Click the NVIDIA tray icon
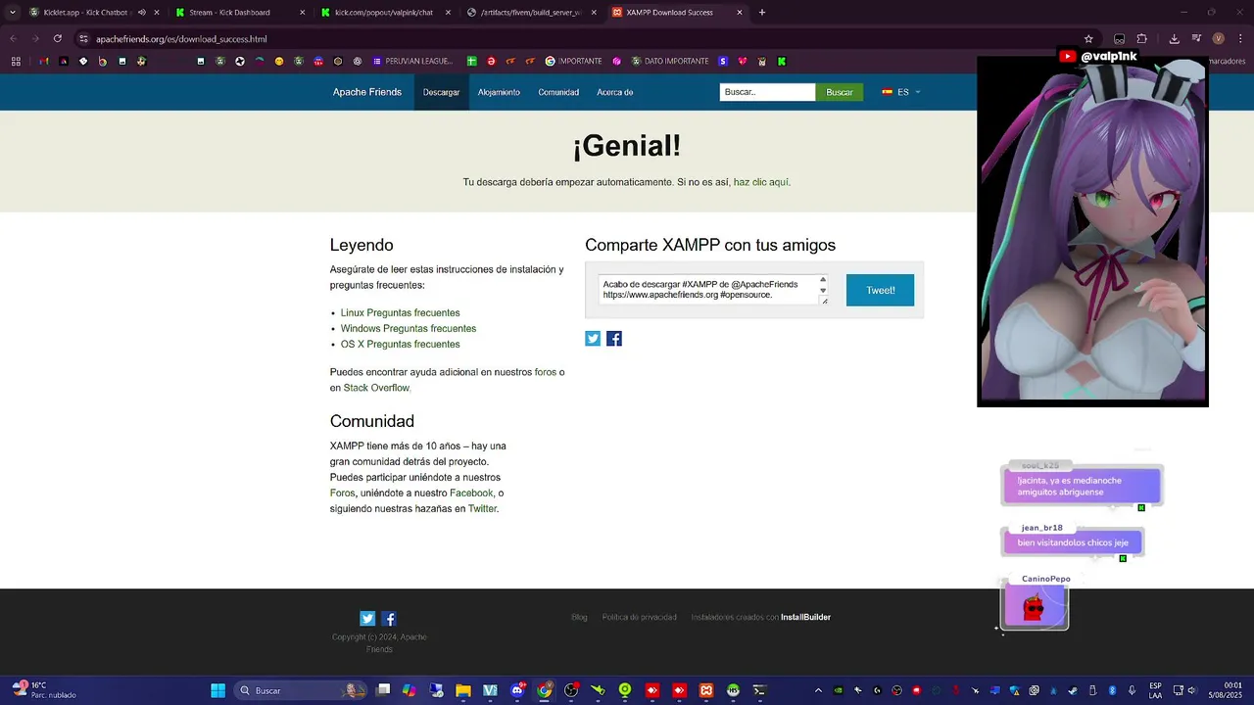This screenshot has height=705, width=1254. (838, 690)
